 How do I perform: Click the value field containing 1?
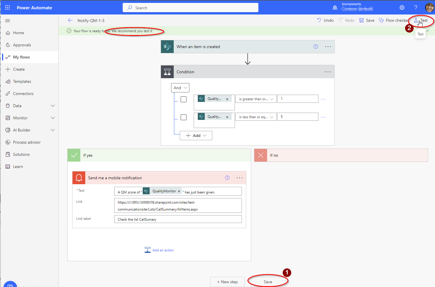[x=298, y=99]
